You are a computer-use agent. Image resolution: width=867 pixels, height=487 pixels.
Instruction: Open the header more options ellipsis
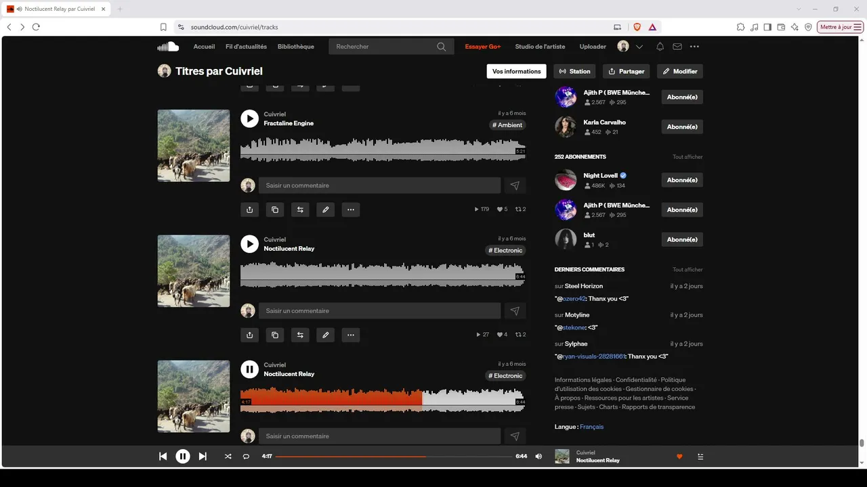(694, 47)
